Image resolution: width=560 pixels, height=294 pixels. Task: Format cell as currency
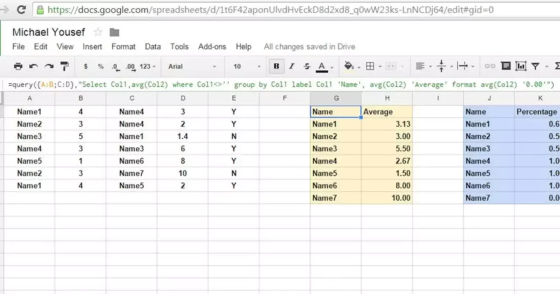(86, 66)
